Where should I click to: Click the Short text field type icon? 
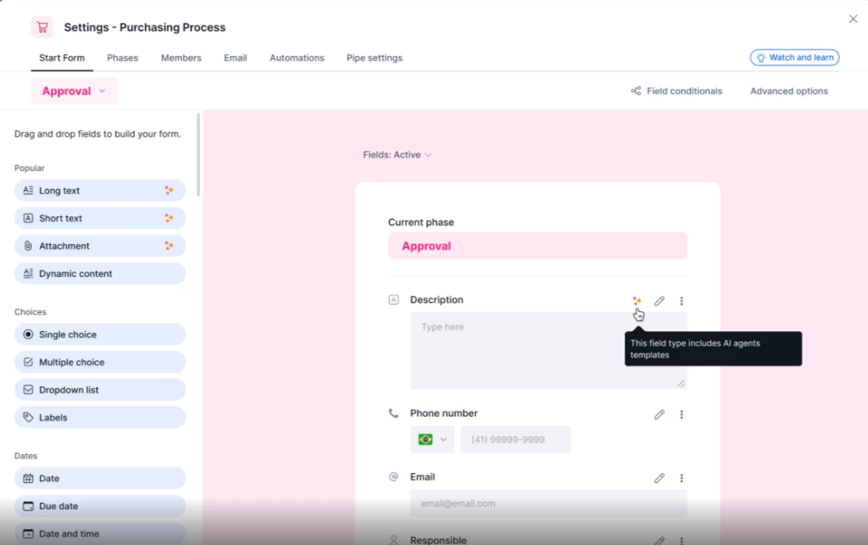(28, 218)
